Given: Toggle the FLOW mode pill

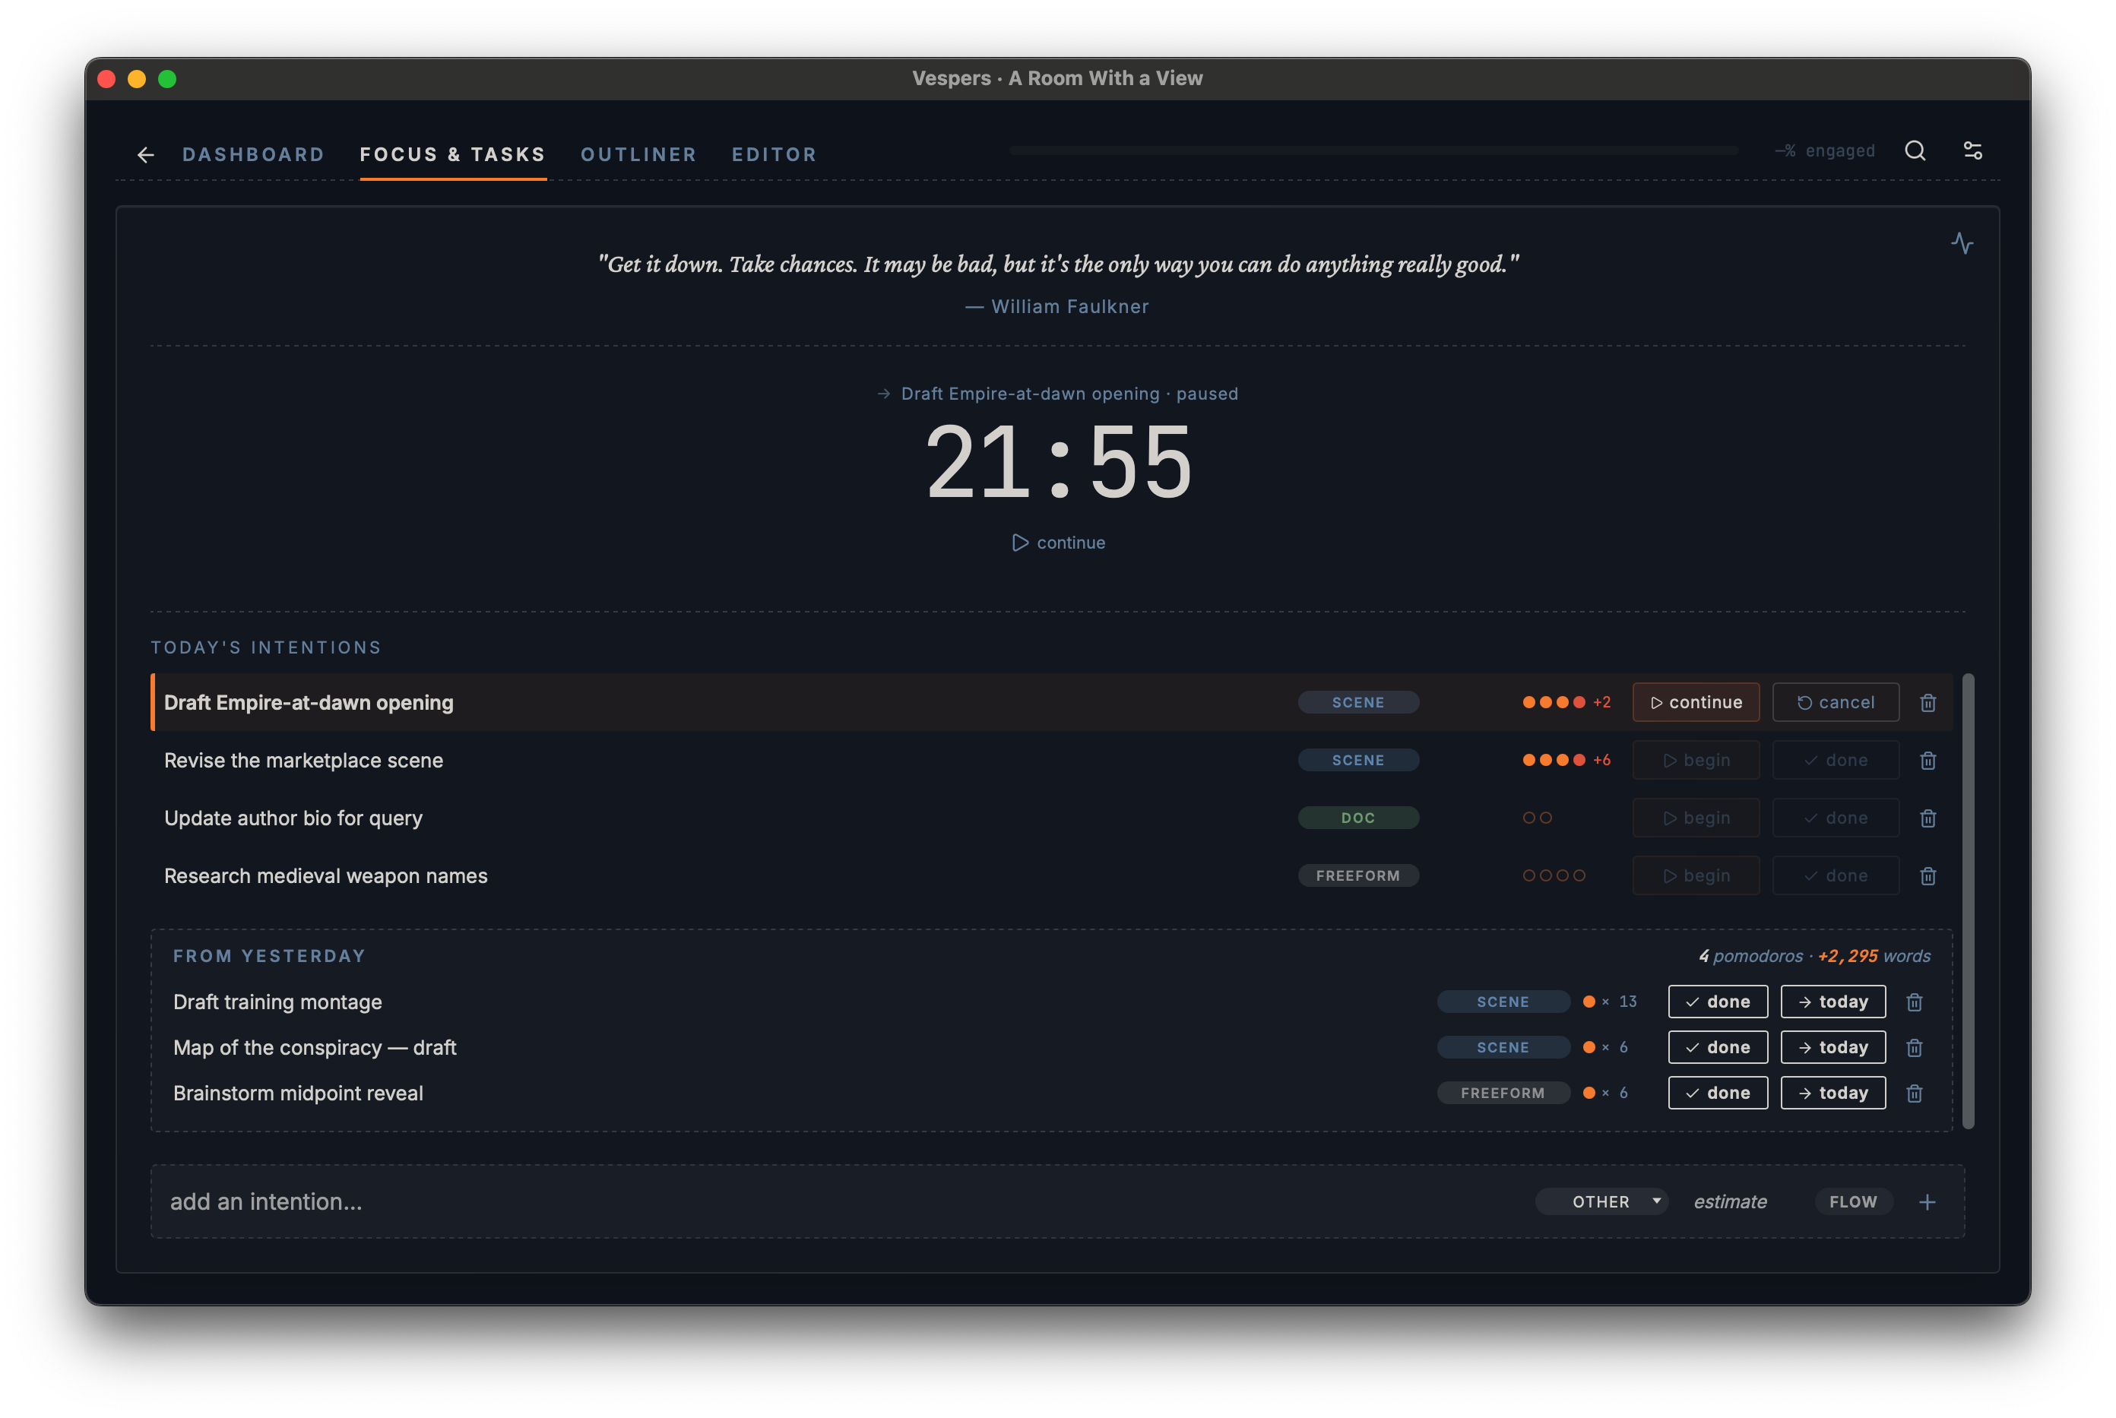Looking at the screenshot, I should (1853, 1202).
